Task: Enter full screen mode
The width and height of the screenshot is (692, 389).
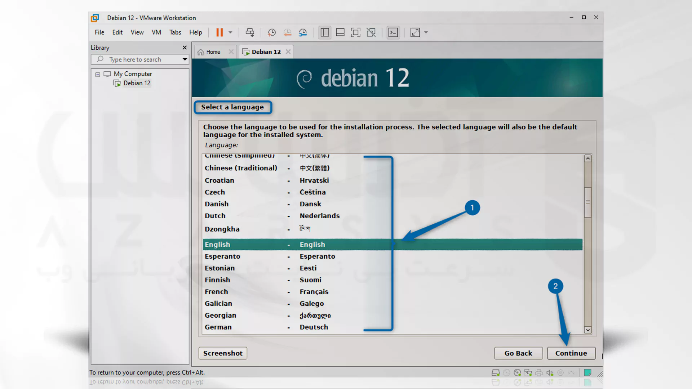Action: point(356,32)
